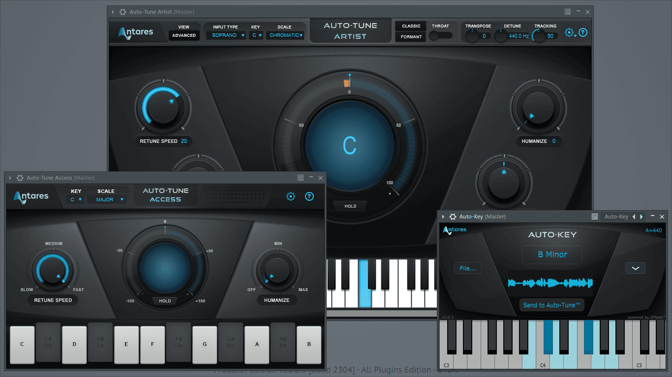Click the Auto-Key waveform display
This screenshot has height=377, width=672.
[x=550, y=283]
